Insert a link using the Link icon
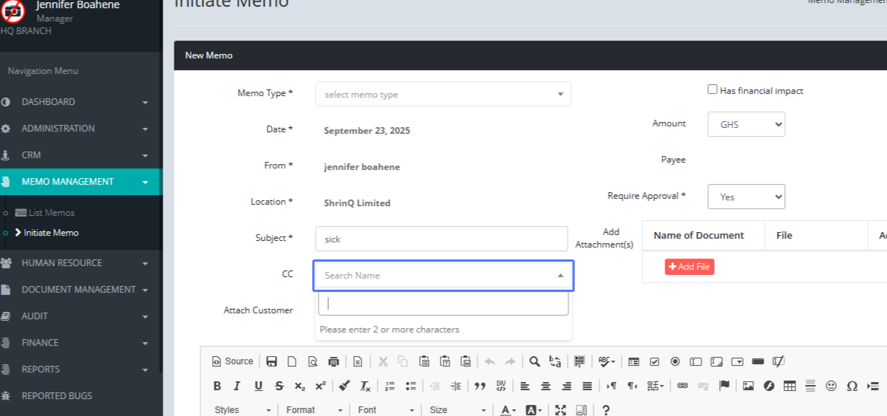This screenshot has height=416, width=887. pos(682,386)
